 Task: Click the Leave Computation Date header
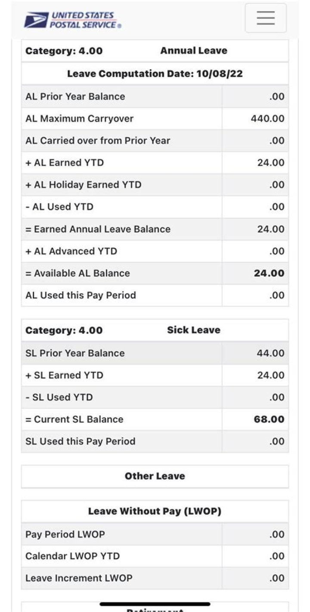pyautogui.click(x=155, y=74)
